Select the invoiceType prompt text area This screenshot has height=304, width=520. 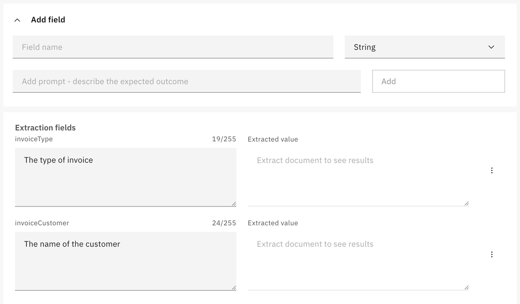tap(125, 177)
